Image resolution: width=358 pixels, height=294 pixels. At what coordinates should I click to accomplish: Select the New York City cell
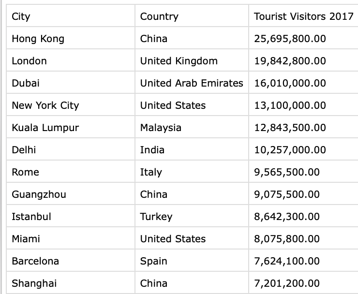tap(45, 105)
